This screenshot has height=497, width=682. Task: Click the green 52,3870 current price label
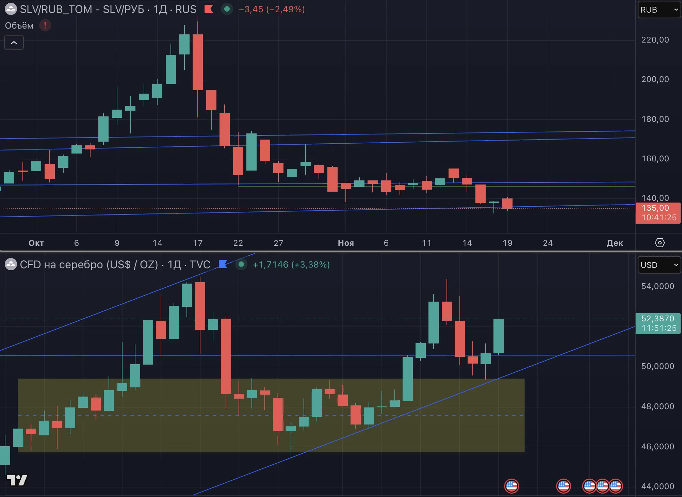click(658, 323)
